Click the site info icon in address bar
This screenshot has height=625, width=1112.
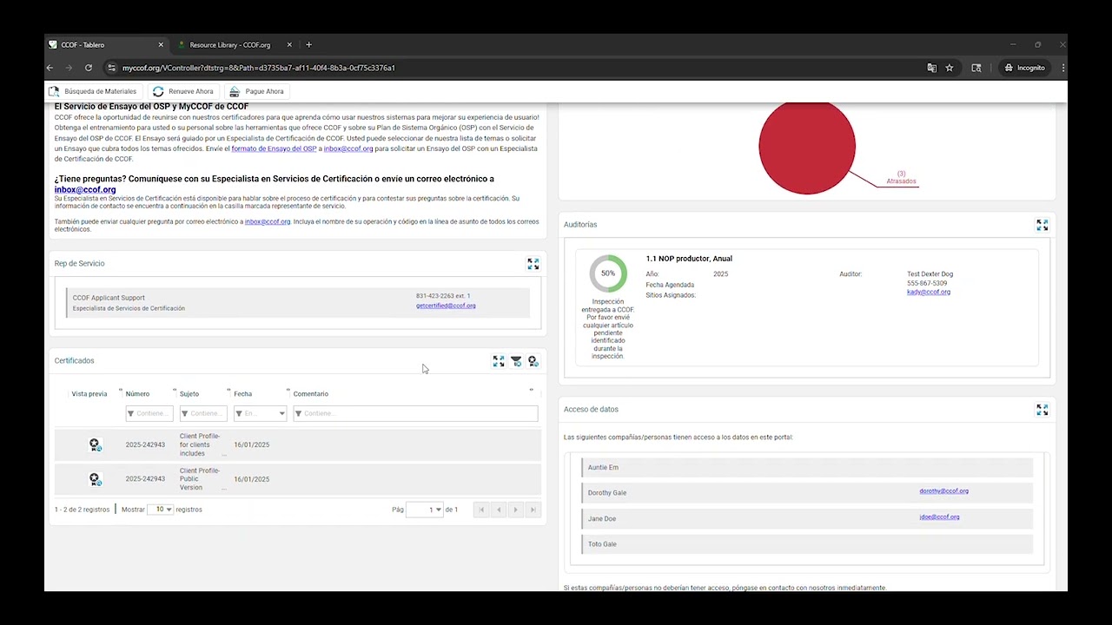[111, 68]
